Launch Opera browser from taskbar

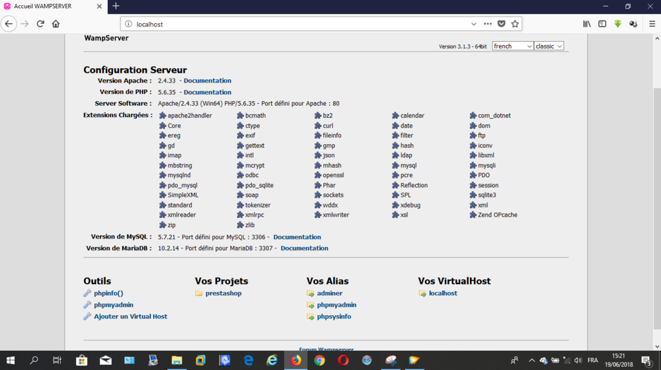[x=343, y=360]
